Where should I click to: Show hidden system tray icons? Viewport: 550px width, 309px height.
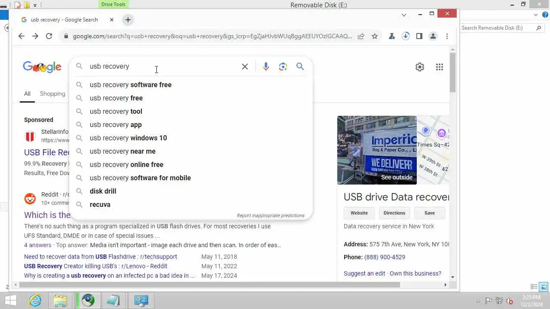click(x=478, y=301)
